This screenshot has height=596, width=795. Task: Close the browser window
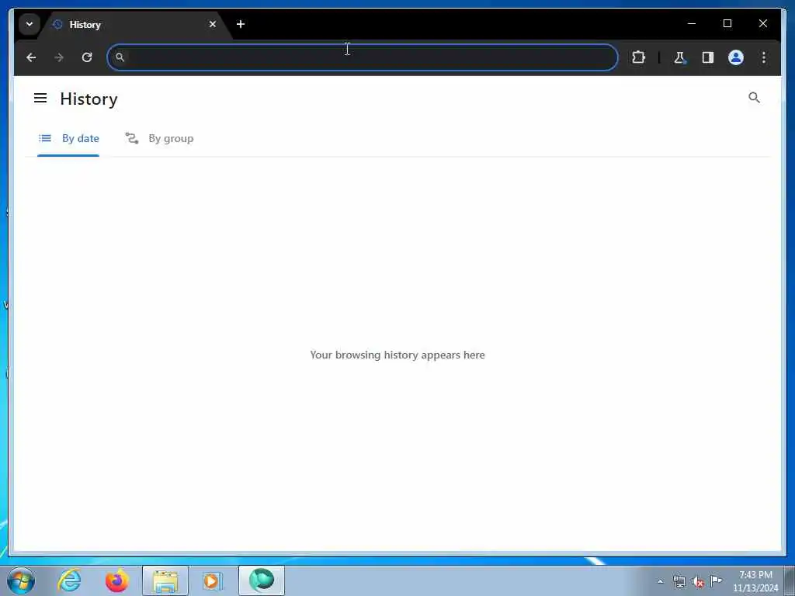pos(762,23)
